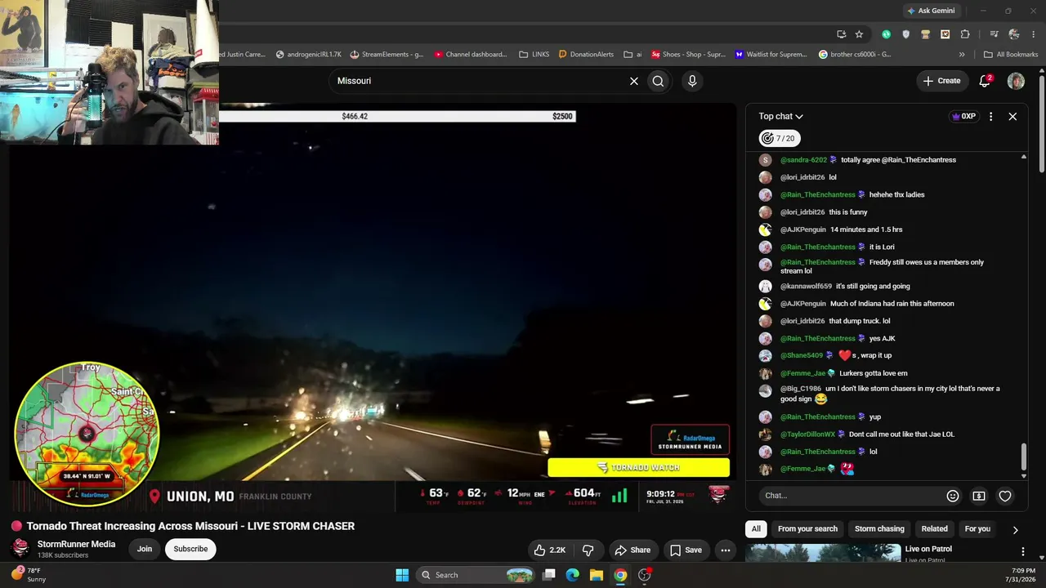Open more actions menu below the video
1046x588 pixels.
[725, 550]
